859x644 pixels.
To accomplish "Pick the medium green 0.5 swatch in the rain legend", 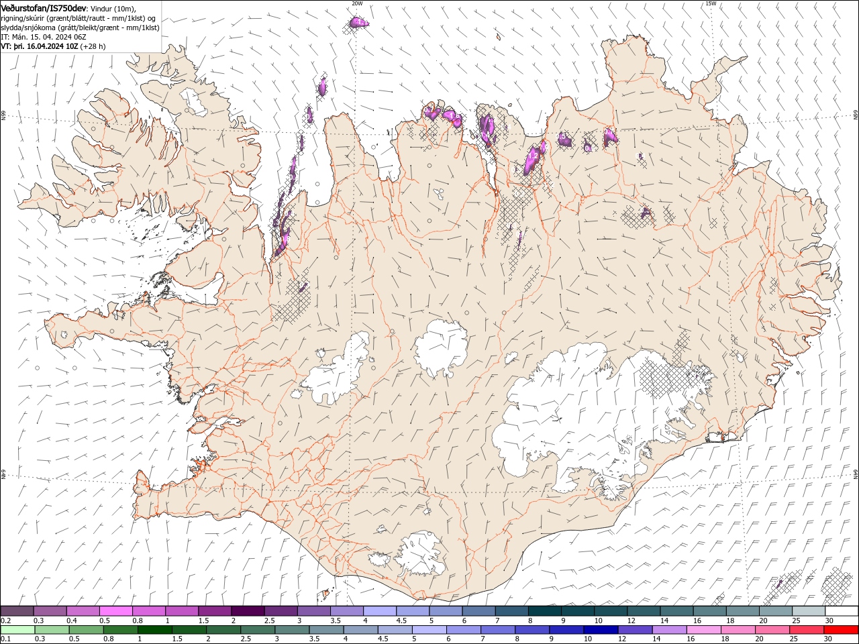I will click(87, 630).
